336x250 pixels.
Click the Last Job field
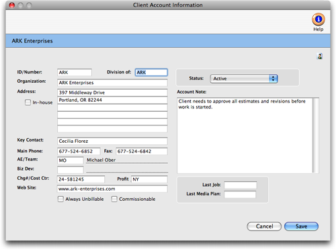(241, 185)
